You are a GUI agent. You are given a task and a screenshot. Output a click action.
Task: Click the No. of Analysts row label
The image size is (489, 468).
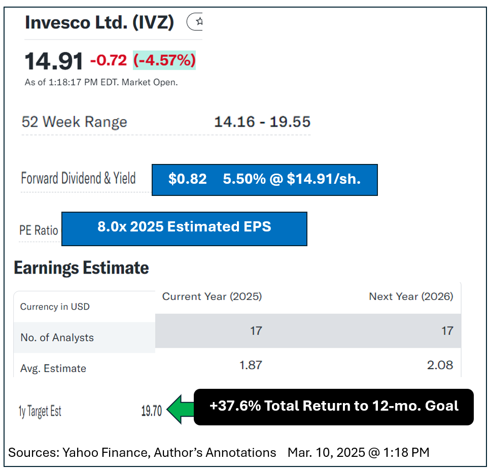57,338
